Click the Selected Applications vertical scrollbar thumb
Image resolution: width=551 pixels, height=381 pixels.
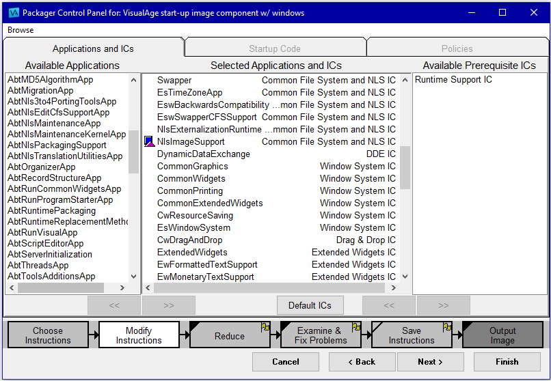coord(405,167)
